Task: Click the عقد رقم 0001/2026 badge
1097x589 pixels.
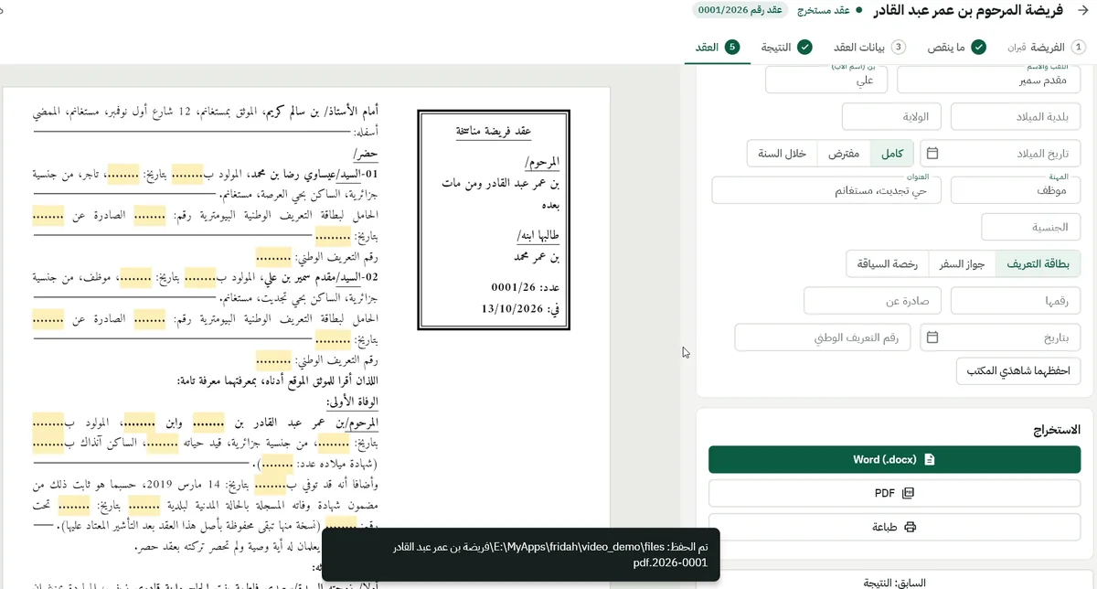Action: tap(739, 11)
